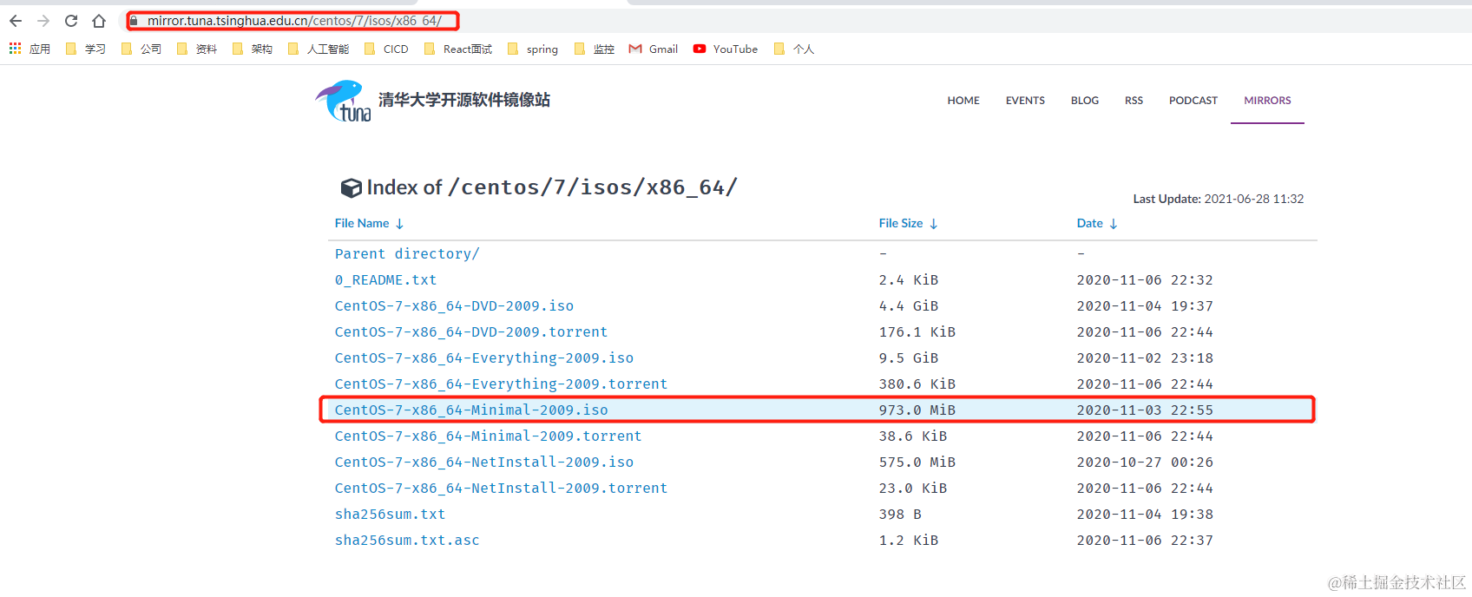Open the apps grid bookmark icon
The height and width of the screenshot is (597, 1472).
[x=15, y=49]
